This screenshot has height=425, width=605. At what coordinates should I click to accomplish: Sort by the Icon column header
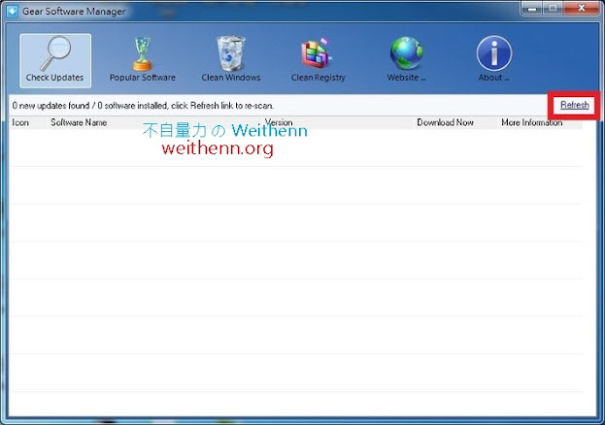(20, 122)
